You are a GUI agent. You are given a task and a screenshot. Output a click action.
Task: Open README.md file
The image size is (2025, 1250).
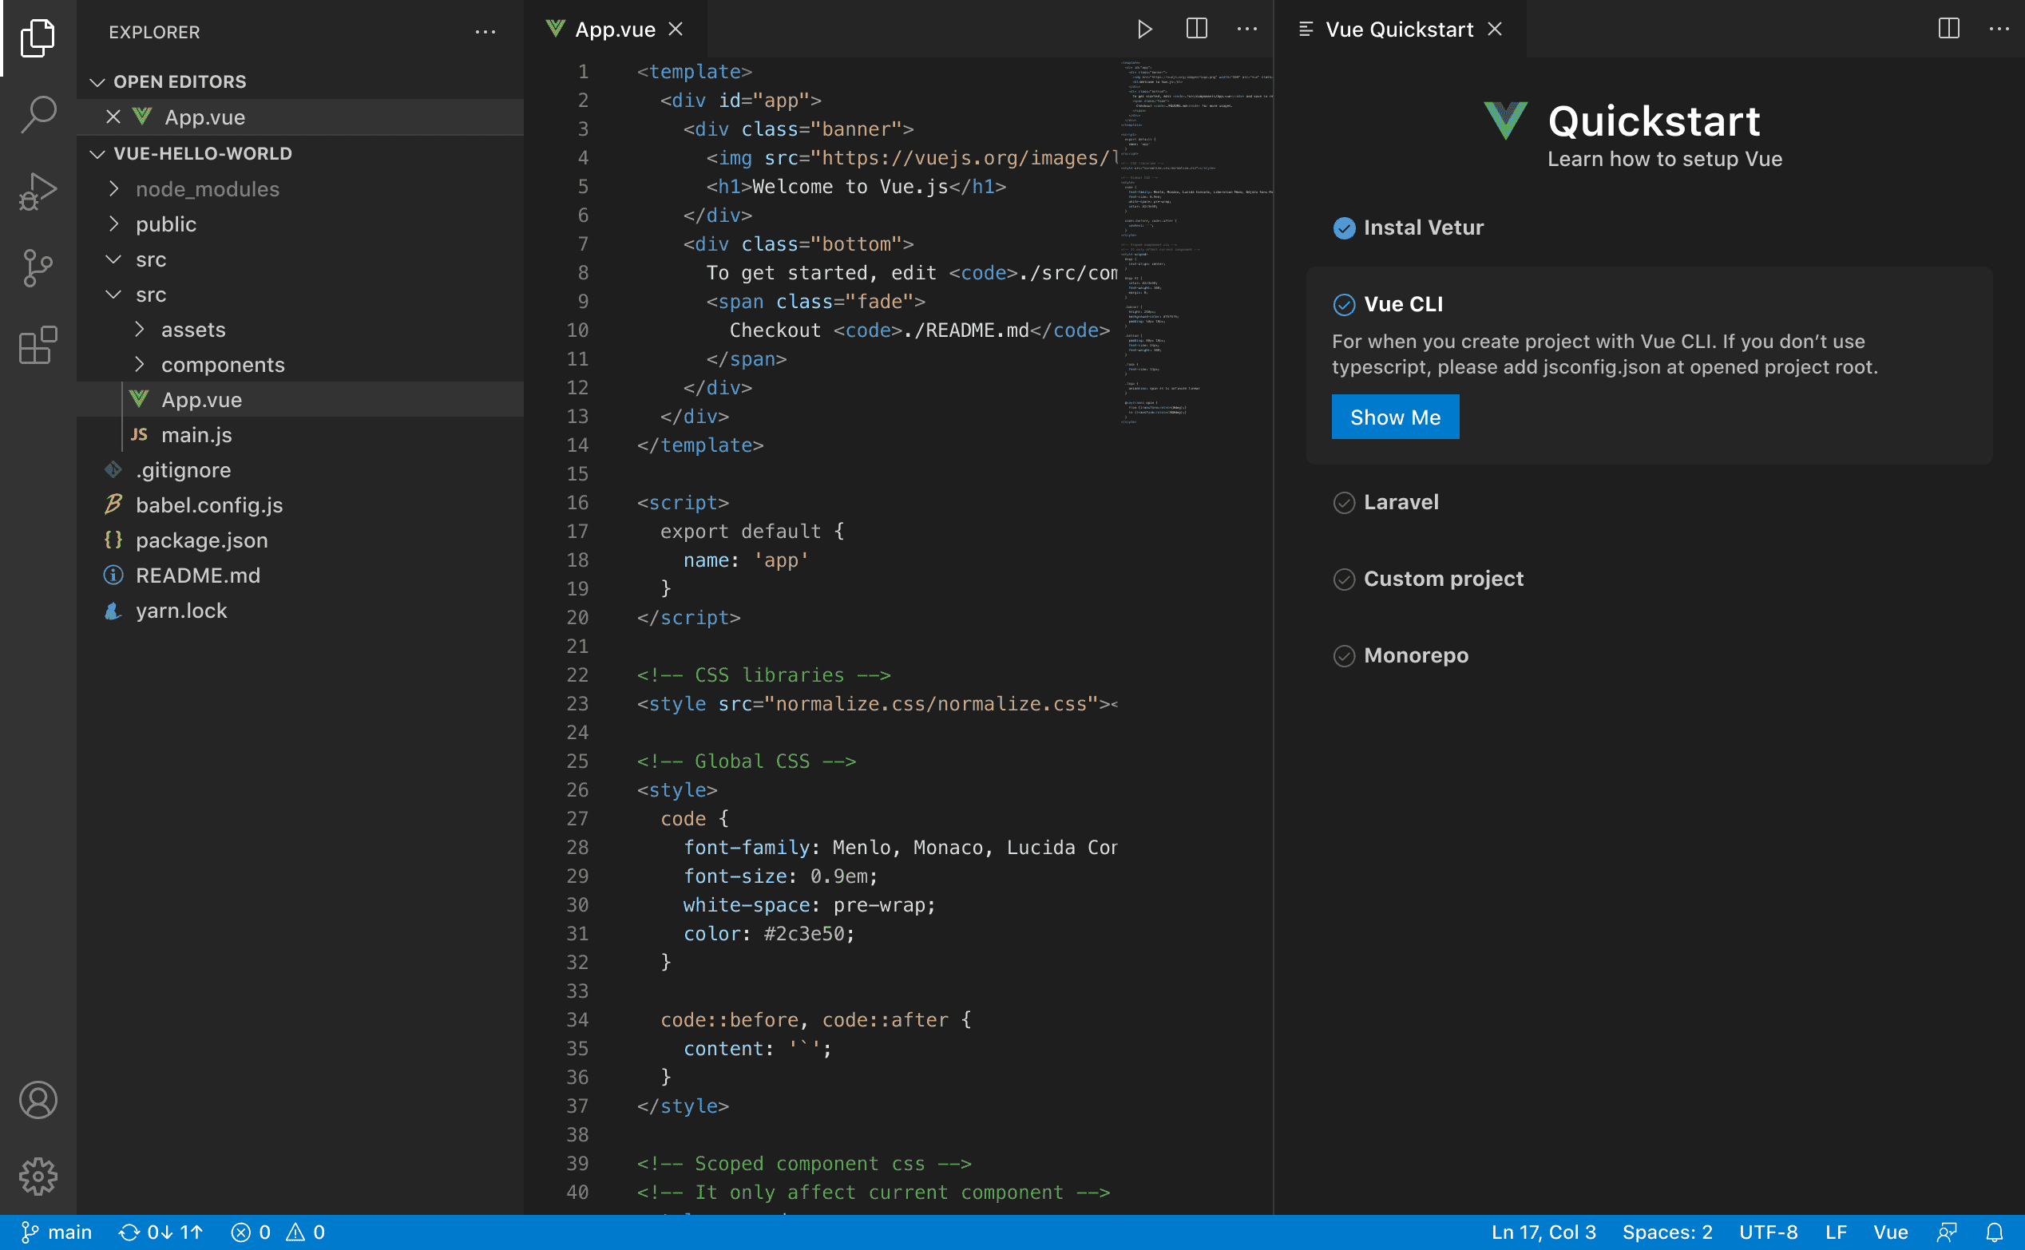300,576
